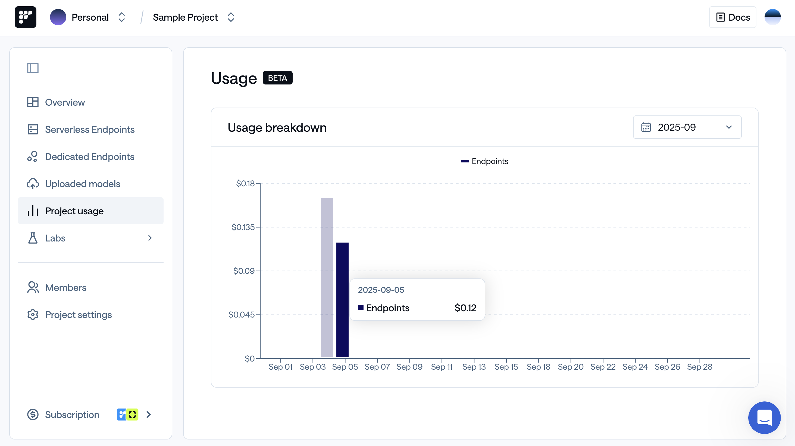Expand the Labs section chevron
795x446 pixels.
[x=150, y=238]
